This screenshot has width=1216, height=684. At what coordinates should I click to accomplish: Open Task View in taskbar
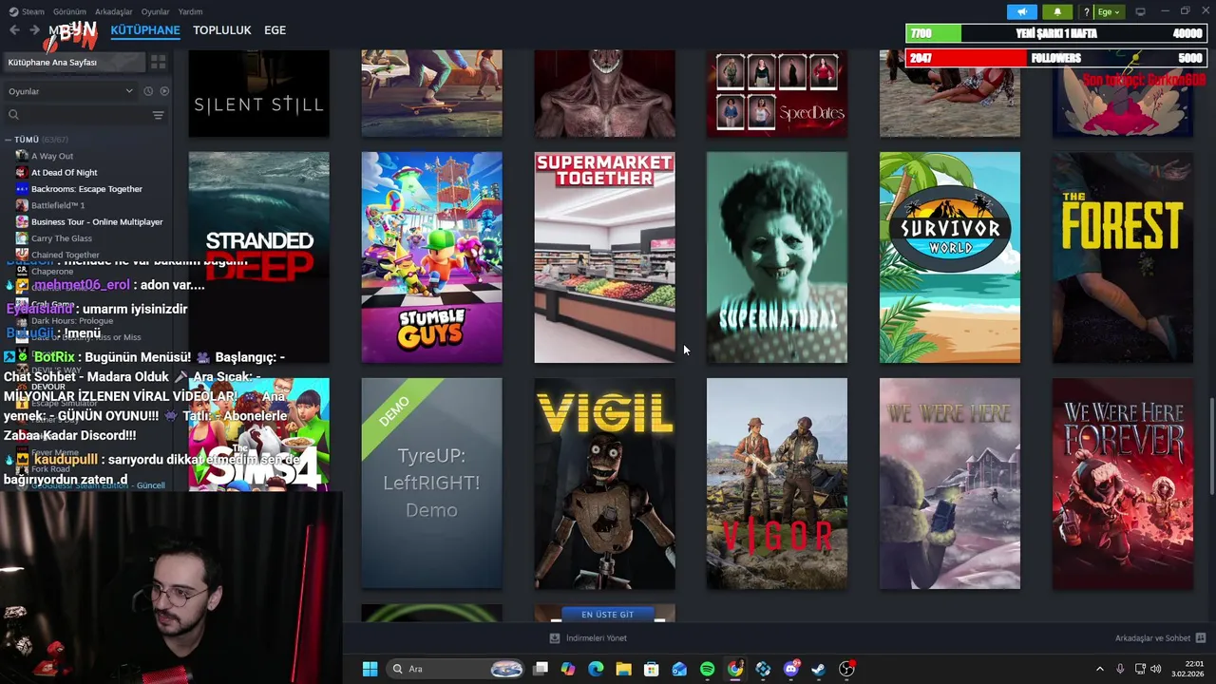pos(541,669)
